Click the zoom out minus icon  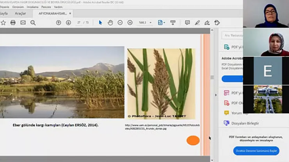[120, 23]
